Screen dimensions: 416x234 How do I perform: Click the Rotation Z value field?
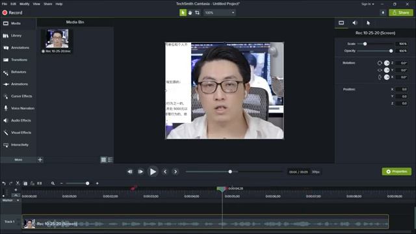[x=402, y=63]
